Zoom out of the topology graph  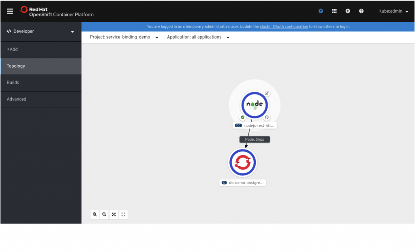coord(104,214)
